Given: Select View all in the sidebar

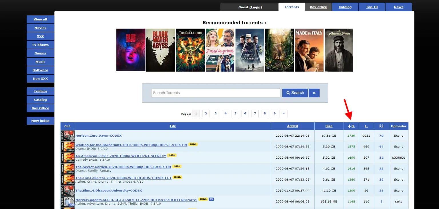Looking at the screenshot, I should pyautogui.click(x=40, y=19).
